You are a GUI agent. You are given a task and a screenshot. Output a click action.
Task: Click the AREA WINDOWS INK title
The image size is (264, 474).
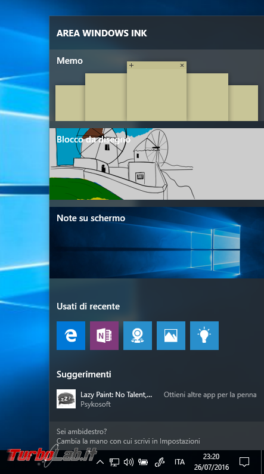tap(102, 33)
